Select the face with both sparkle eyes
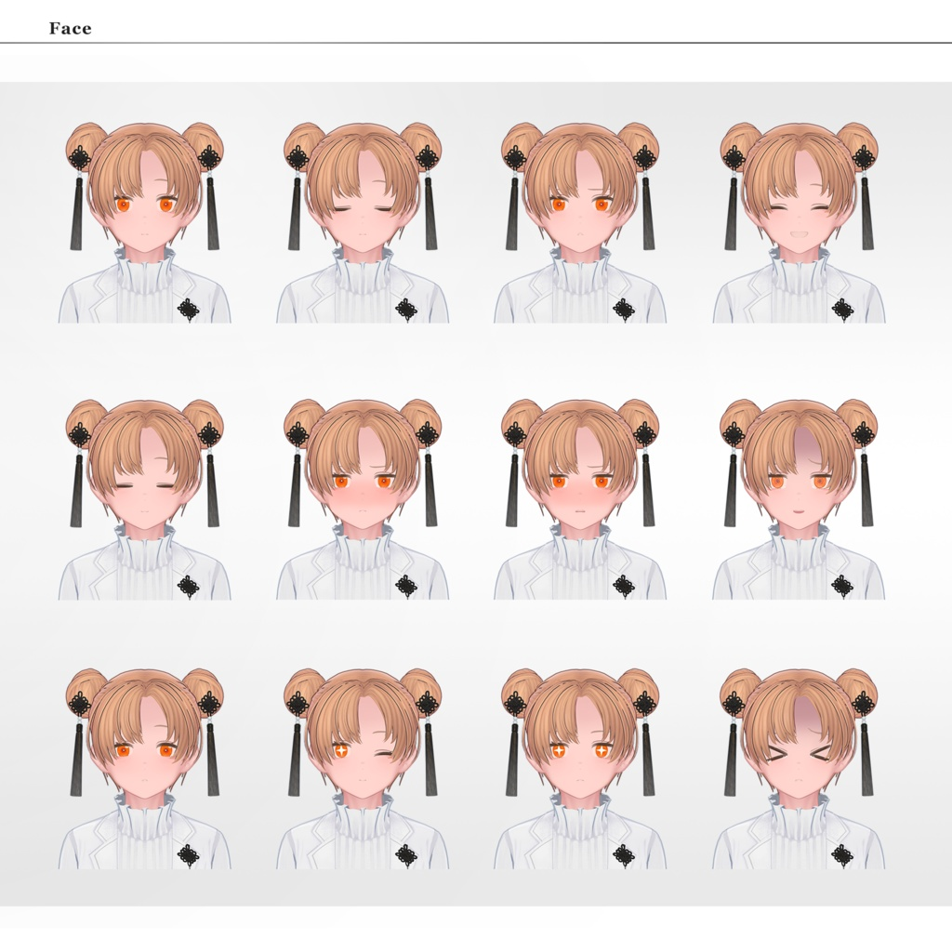The image size is (952, 952). tap(580, 769)
